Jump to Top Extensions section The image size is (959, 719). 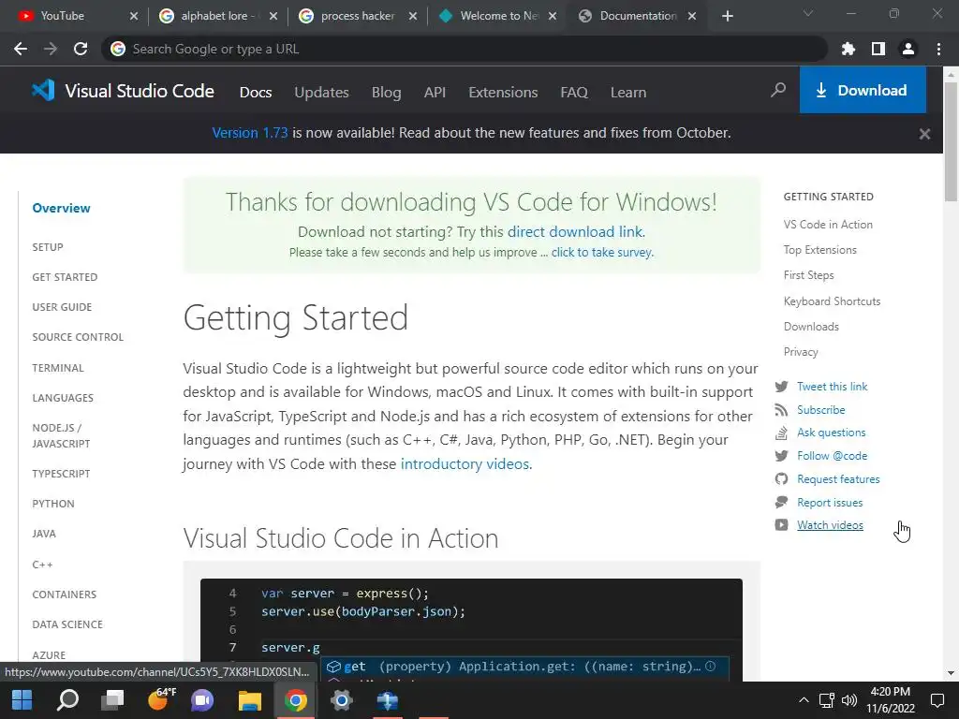(820, 250)
